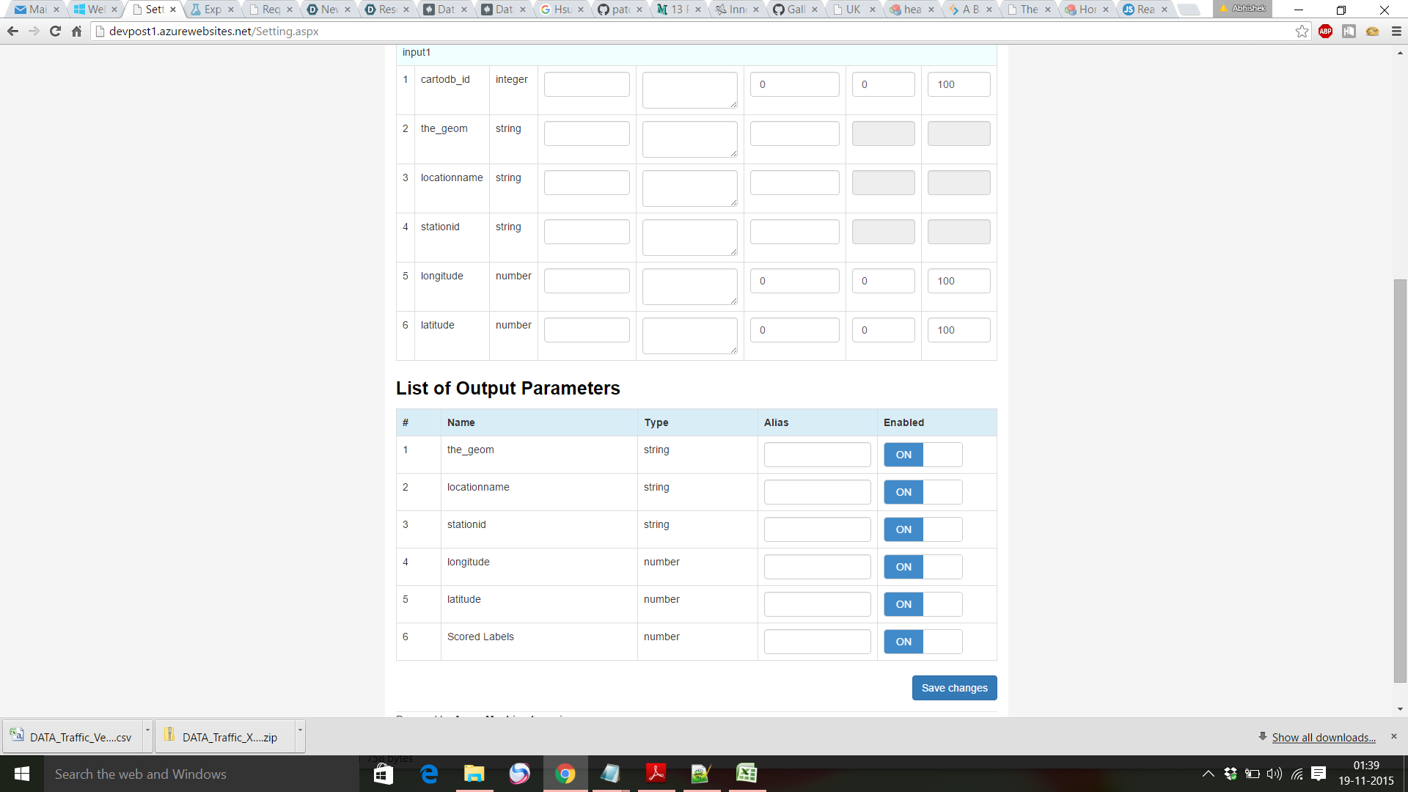
Task: Open Excel from the taskbar
Action: (x=747, y=774)
